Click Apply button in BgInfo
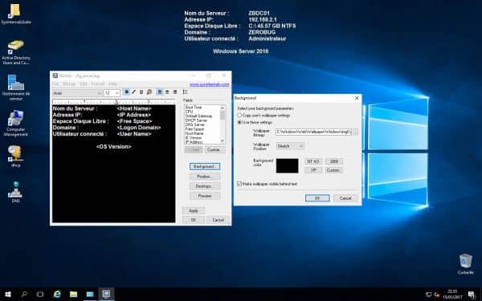The image size is (482, 301). click(194, 210)
